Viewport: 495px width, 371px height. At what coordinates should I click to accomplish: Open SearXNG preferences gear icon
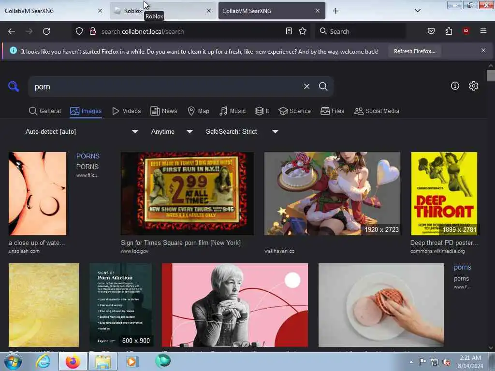474,86
